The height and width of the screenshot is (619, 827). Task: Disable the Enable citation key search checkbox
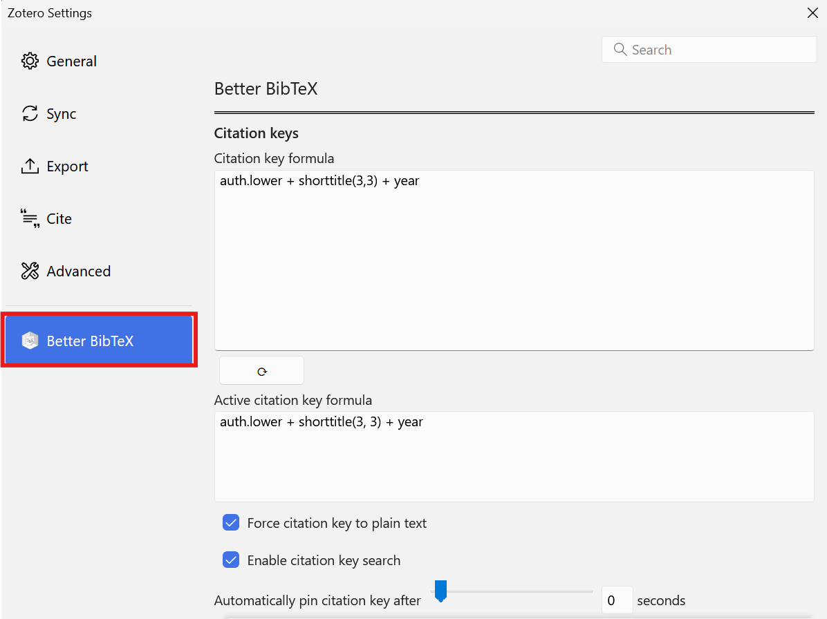pos(231,560)
